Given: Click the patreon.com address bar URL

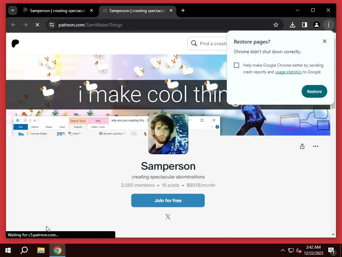Looking at the screenshot, I should click(x=90, y=25).
